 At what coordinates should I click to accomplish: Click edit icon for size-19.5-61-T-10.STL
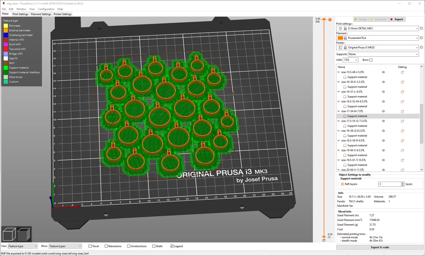click(x=402, y=160)
